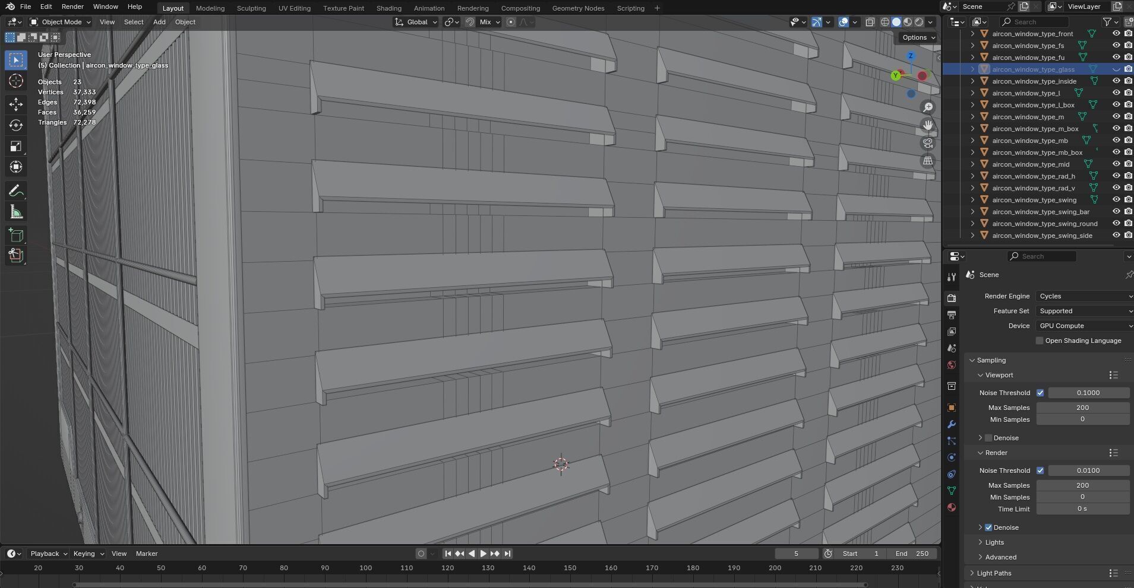
Task: Open the Render Engine dropdown
Action: 1085,296
